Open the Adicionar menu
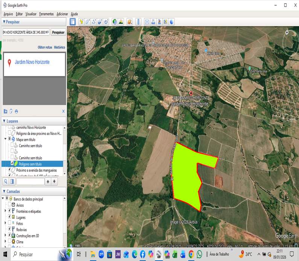Image resolution: width=299 pixels, height=261 pixels. pos(62,14)
